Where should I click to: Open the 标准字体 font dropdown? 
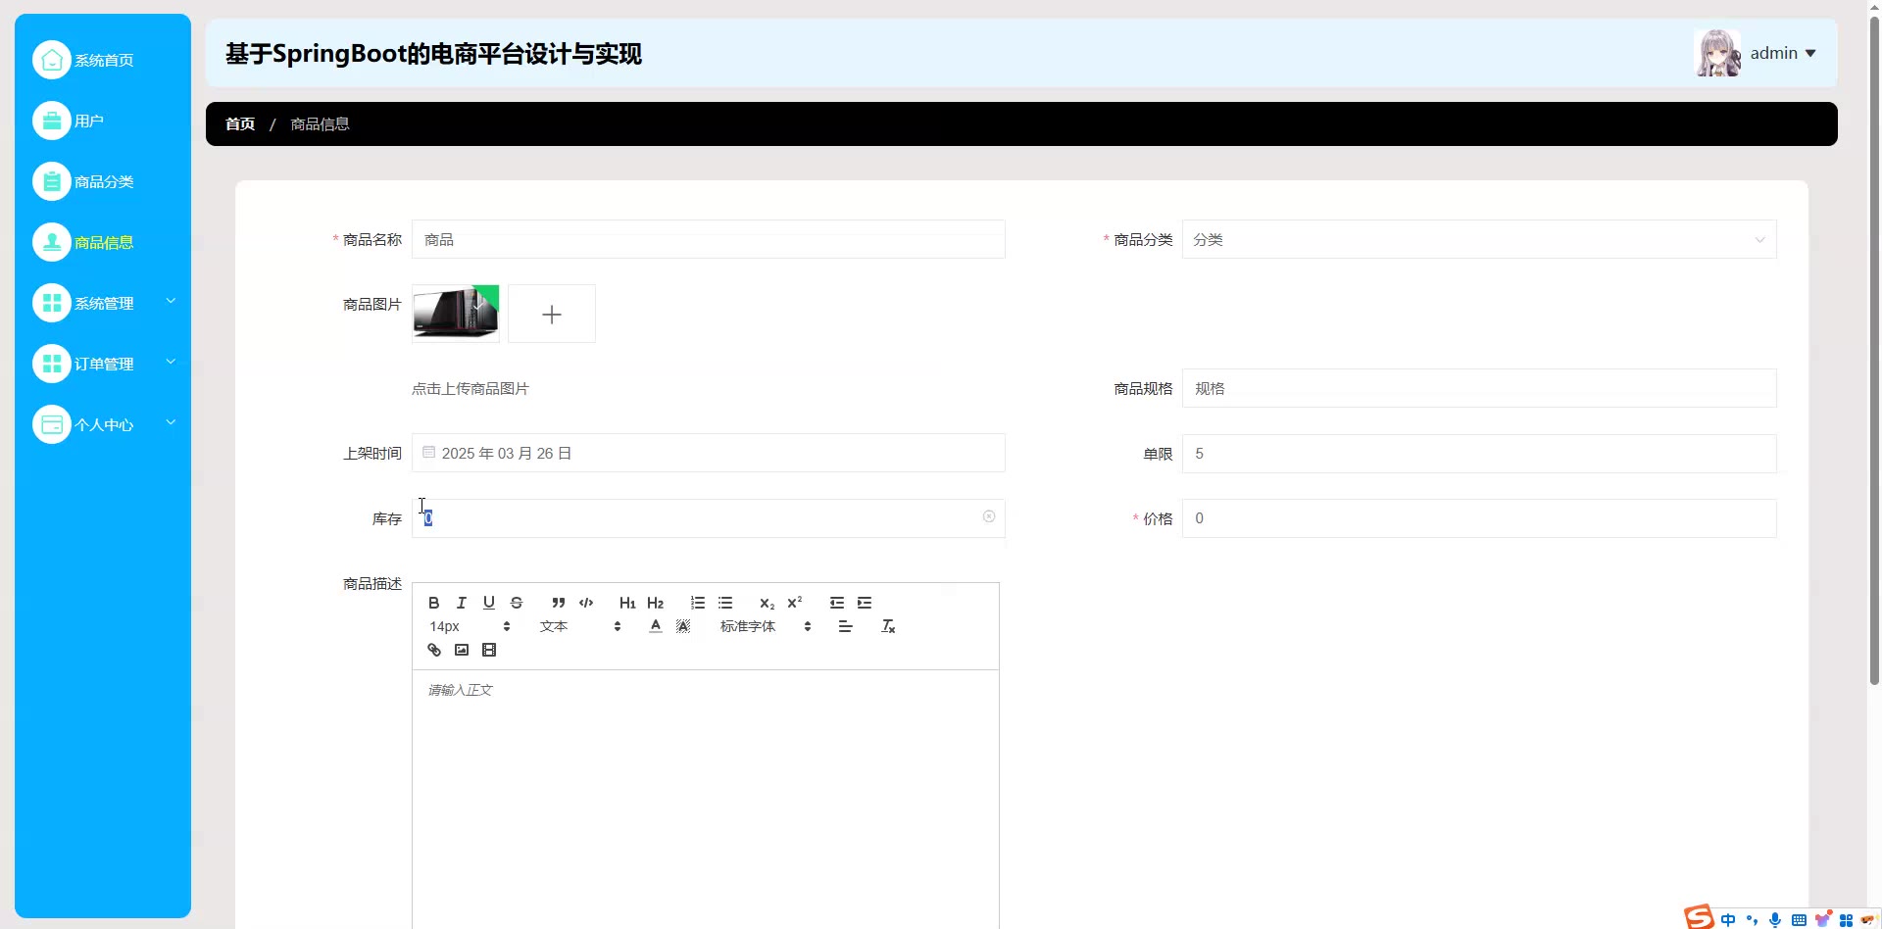coord(766,626)
